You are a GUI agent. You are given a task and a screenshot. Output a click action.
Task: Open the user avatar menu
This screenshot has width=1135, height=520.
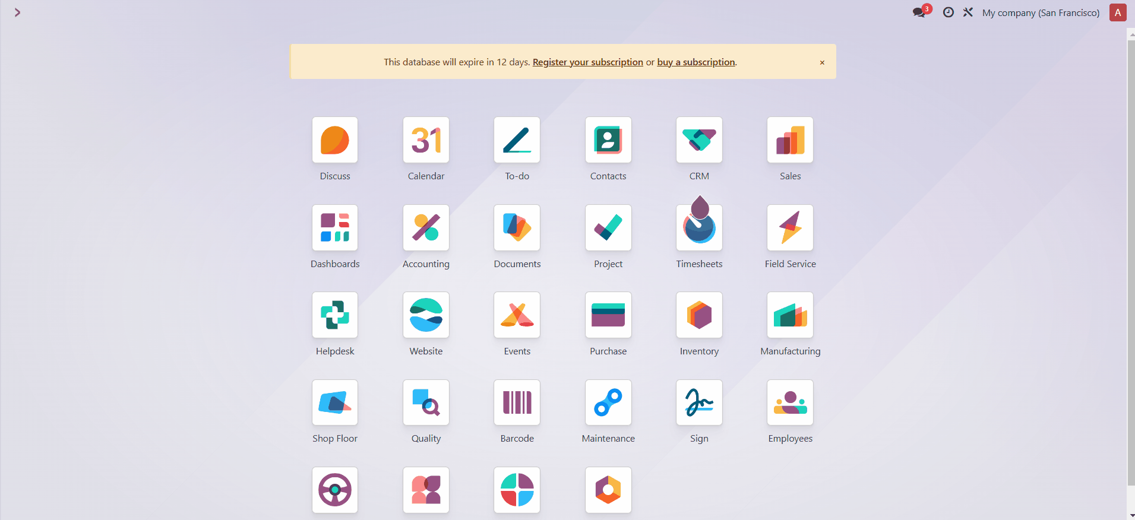(1118, 12)
